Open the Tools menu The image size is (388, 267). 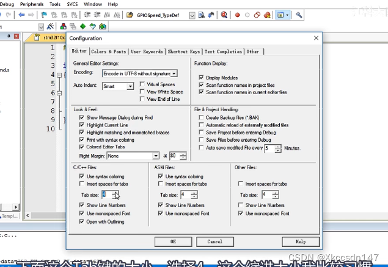pos(54,4)
